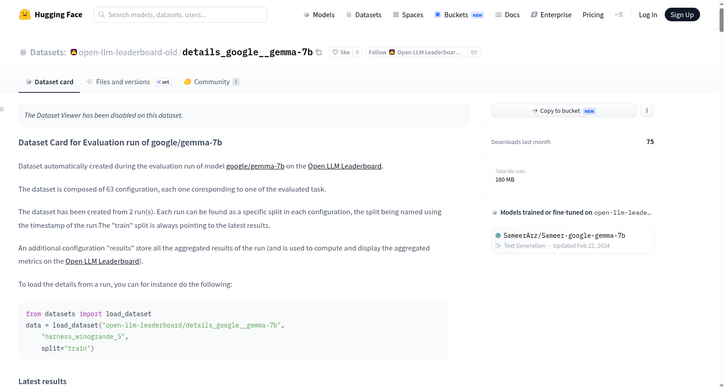Click the Hugging Face logo icon
Screen dimensions: 725x390
tap(25, 14)
